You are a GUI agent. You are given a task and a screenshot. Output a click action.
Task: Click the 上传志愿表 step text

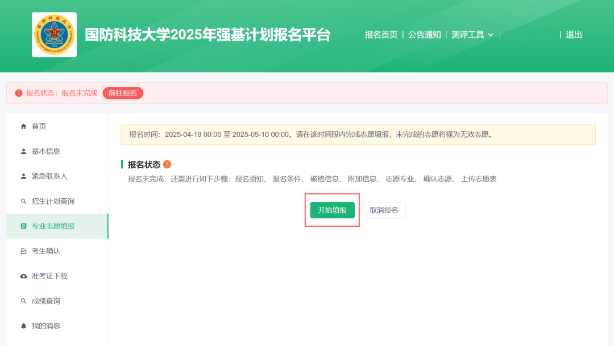pyautogui.click(x=479, y=179)
